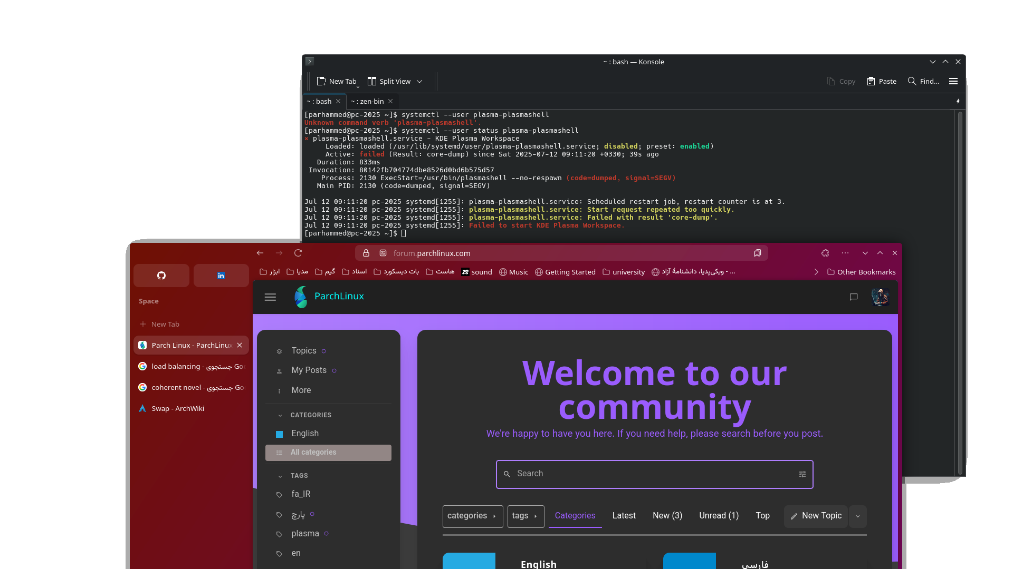Open the browser three-dots menu
The height and width of the screenshot is (569, 1013).
click(845, 253)
